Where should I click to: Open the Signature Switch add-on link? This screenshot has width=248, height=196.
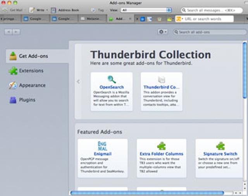[x=220, y=154]
